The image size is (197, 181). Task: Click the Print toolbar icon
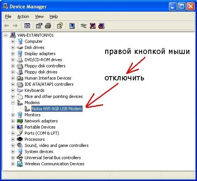(x=48, y=26)
